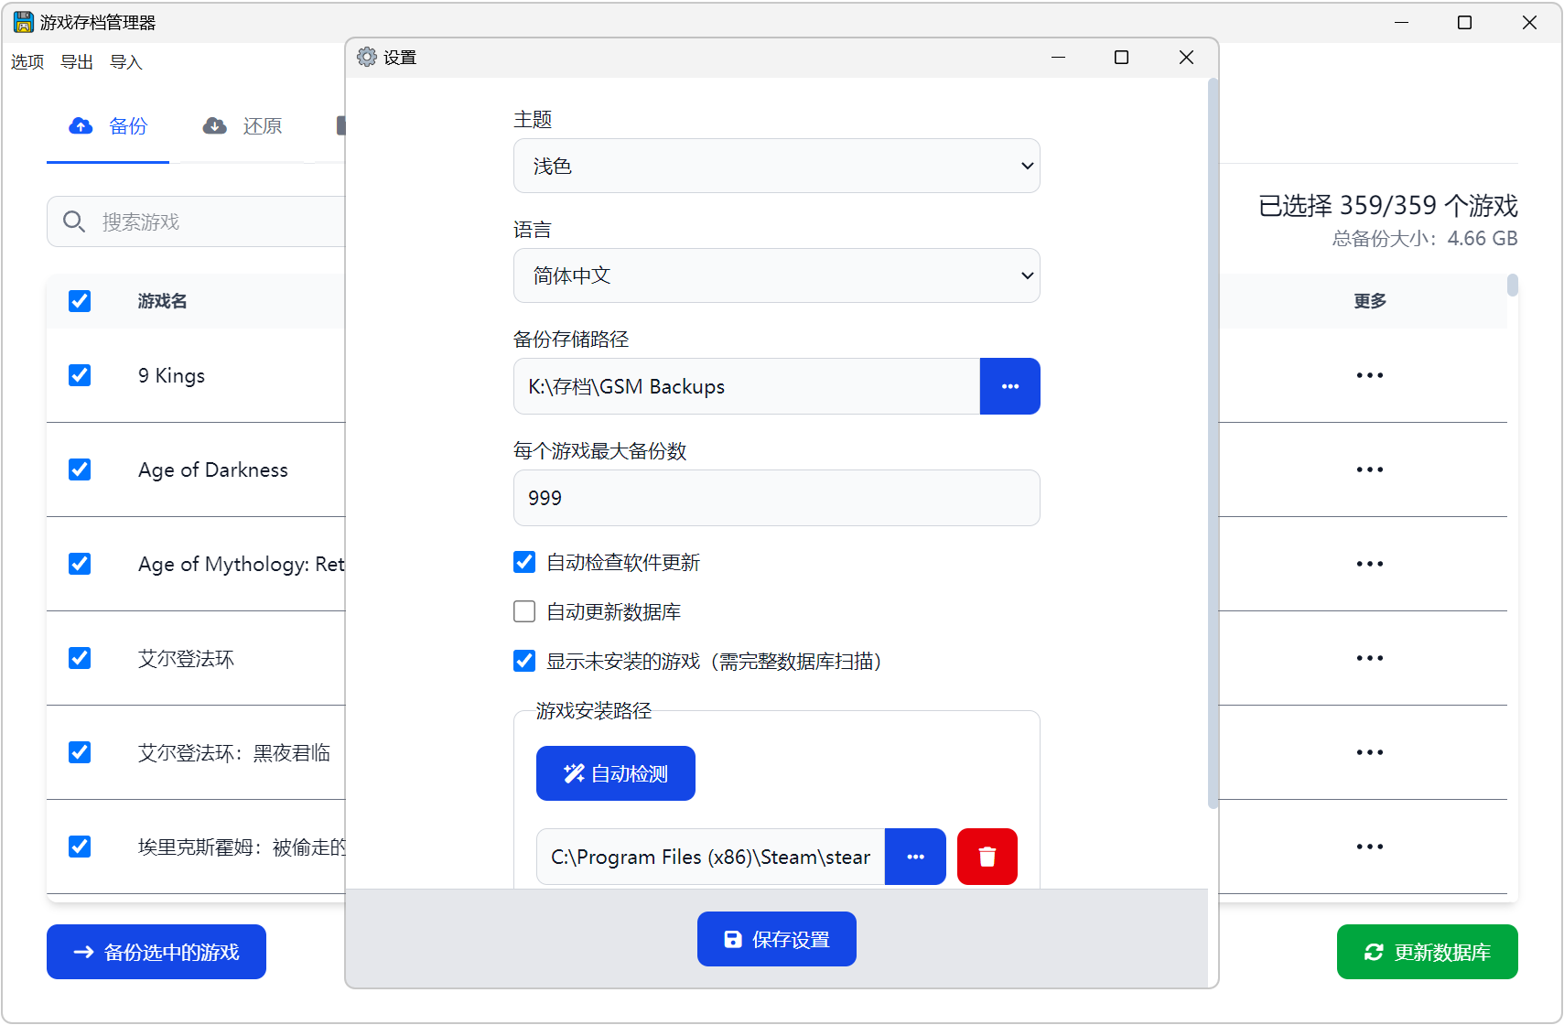Open more options for Age of Mythology row
1564x1025 pixels.
click(1370, 564)
